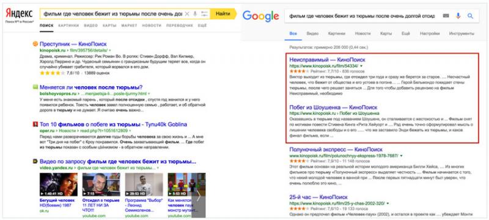
Task: Open Yandex advanced search settings icon
Action: tap(204, 13)
